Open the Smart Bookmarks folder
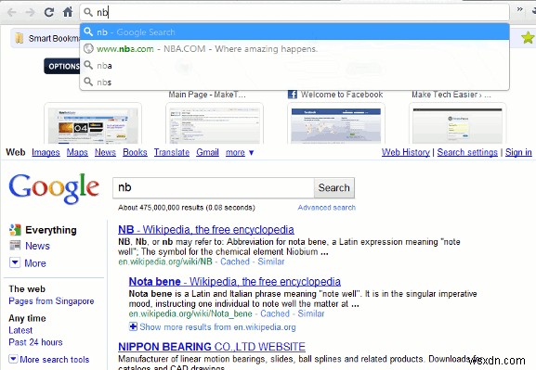The image size is (536, 370). pyautogui.click(x=46, y=38)
